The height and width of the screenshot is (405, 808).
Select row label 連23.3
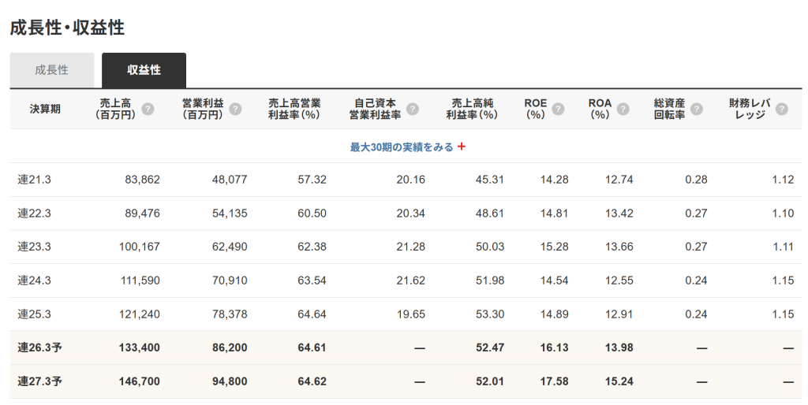(35, 247)
